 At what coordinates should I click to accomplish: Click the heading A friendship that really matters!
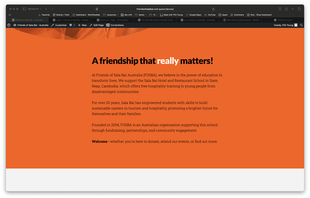pos(152,61)
